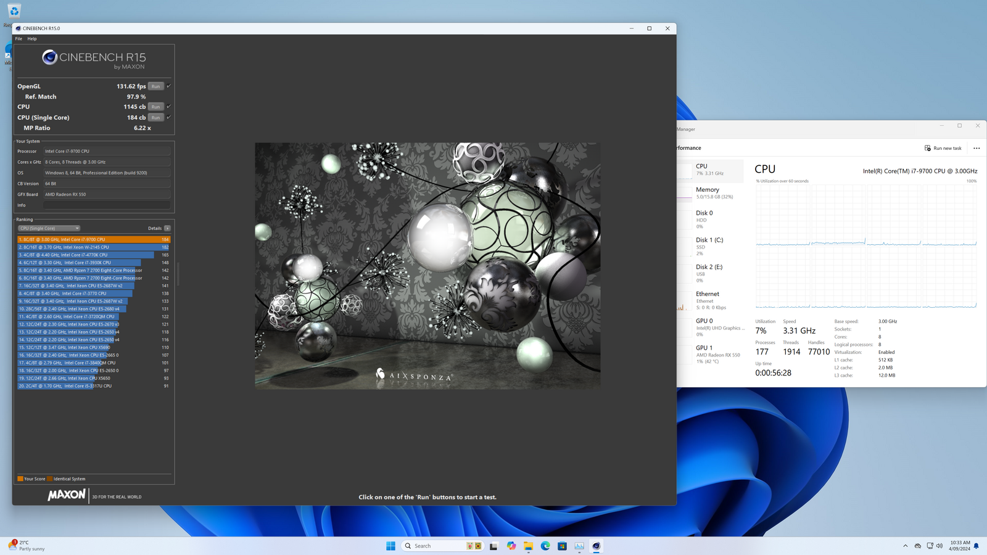This screenshot has height=555, width=987.
Task: Select Memory in Task Manager sidebar
Action: (x=710, y=193)
